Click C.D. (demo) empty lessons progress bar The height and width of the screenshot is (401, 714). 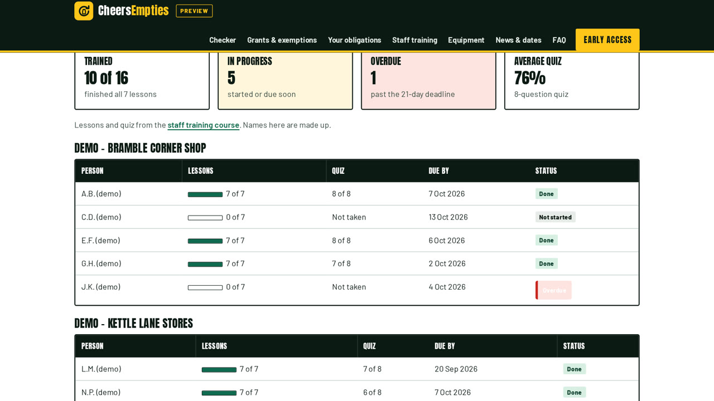(x=205, y=218)
